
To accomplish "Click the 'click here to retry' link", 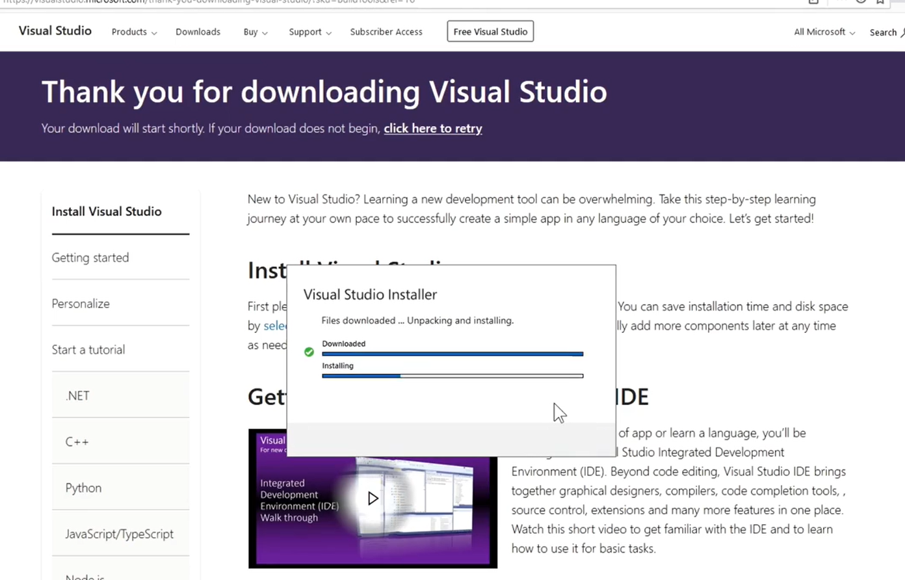I will click(432, 129).
